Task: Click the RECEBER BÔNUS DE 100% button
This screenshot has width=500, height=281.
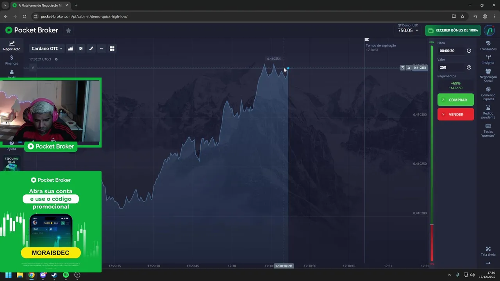Action: point(453,30)
